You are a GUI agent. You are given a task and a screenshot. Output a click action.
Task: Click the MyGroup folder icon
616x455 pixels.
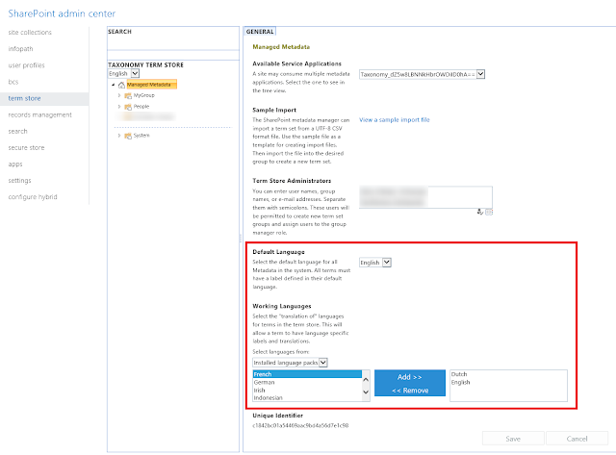coord(128,96)
